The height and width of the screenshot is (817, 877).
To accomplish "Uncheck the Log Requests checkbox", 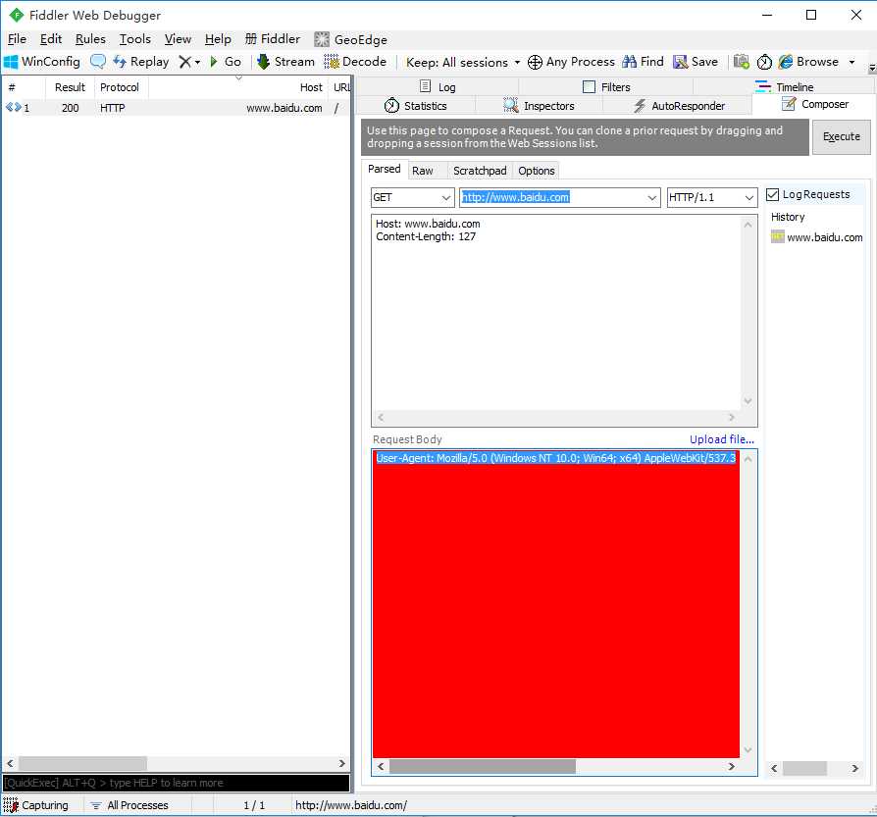I will 772,194.
